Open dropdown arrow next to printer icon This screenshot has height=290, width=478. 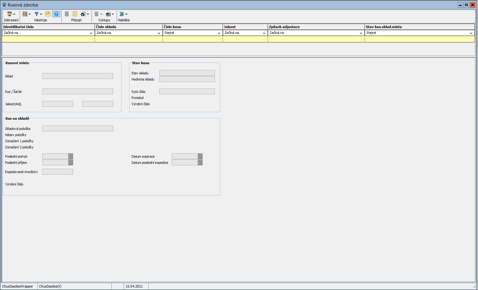point(113,14)
